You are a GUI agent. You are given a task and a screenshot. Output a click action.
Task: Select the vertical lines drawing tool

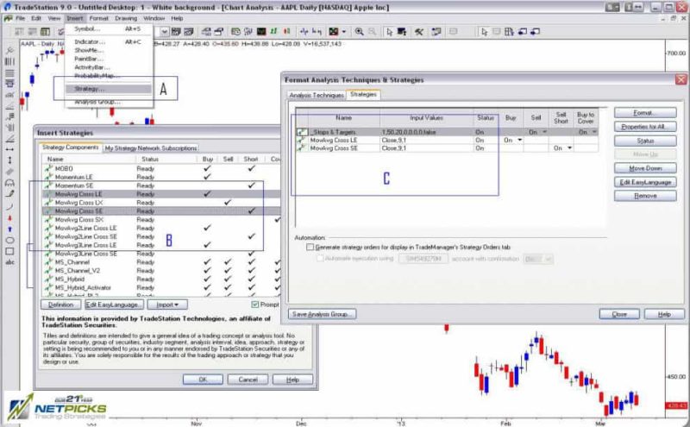click(9, 61)
